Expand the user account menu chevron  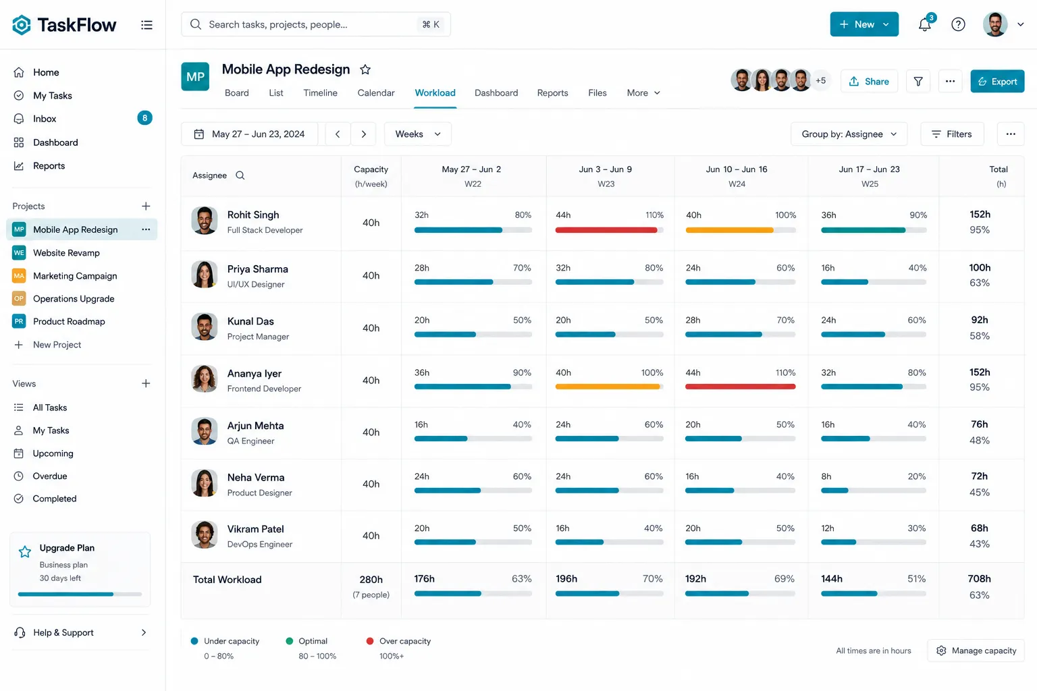pos(1020,24)
